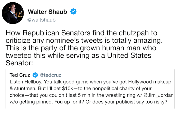Click "Hollywood makeup" in the quoted tweet
This screenshot has width=181, height=113.
coord(150,82)
